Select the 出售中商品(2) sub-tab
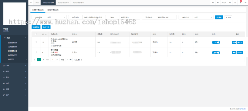Viewport: 248px width, 111px height. pos(38,10)
